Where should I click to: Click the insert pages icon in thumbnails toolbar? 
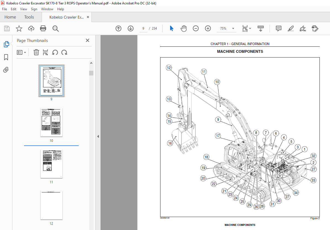point(45,52)
